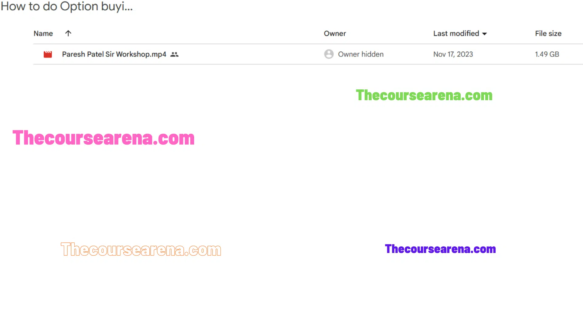Toggle shared visibility icon on the mp4 file
583x328 pixels.
click(174, 54)
